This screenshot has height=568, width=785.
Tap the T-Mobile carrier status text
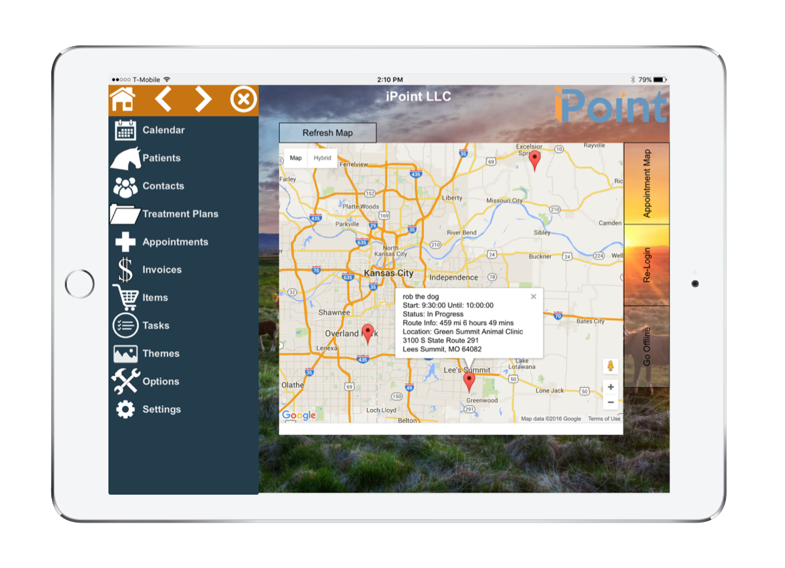click(x=147, y=79)
